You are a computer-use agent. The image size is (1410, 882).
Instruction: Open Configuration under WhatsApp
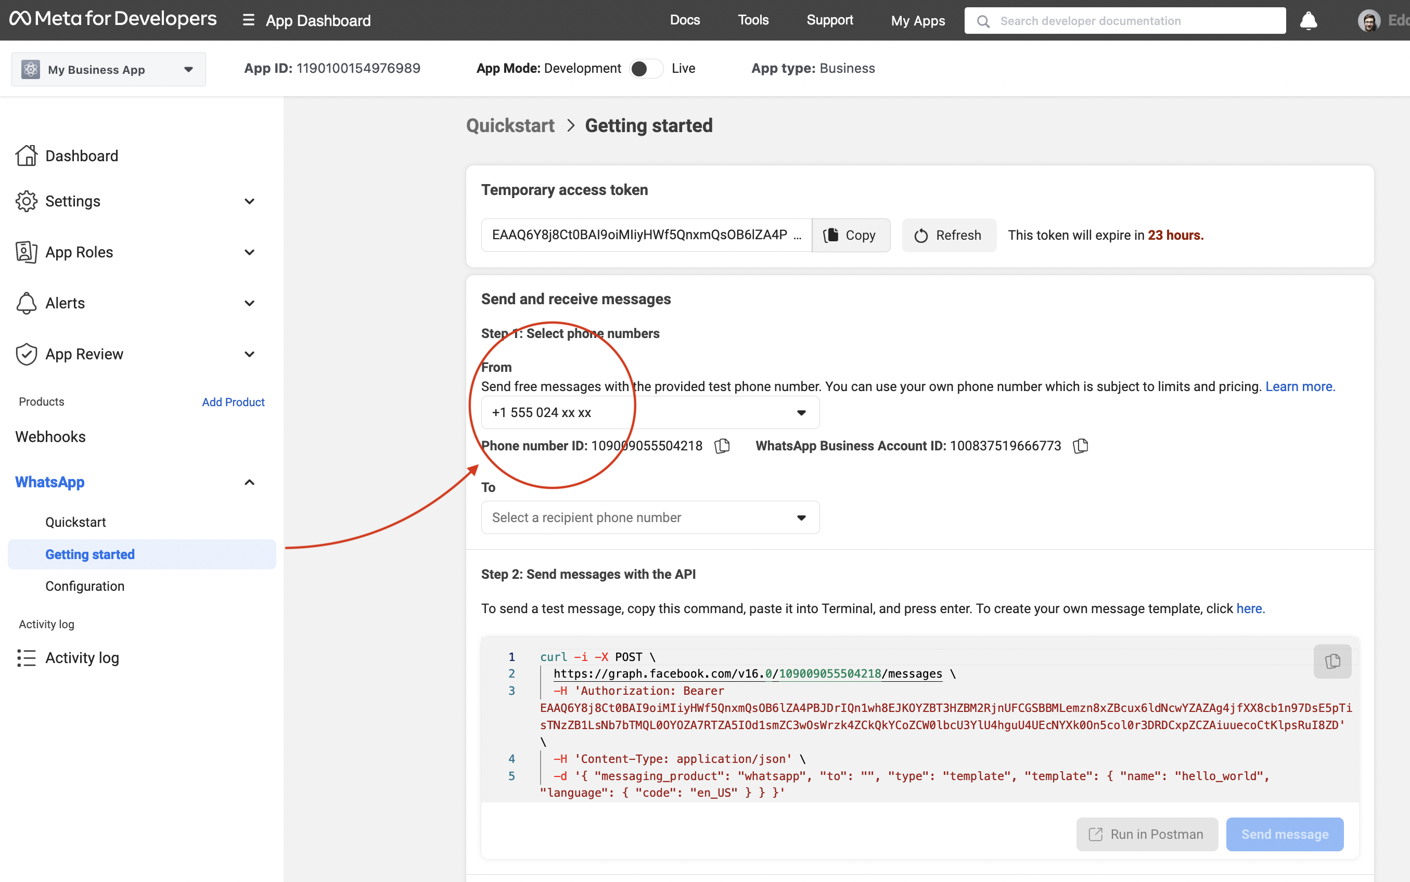pos(85,586)
